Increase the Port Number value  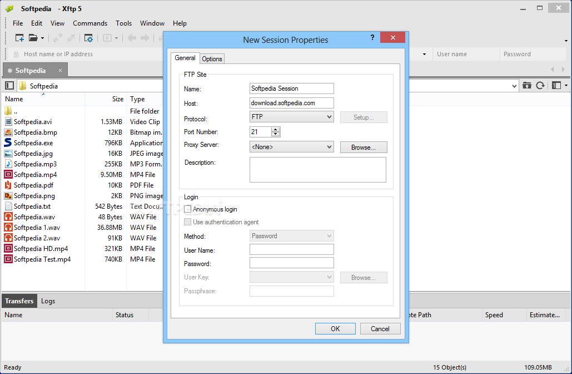point(276,129)
